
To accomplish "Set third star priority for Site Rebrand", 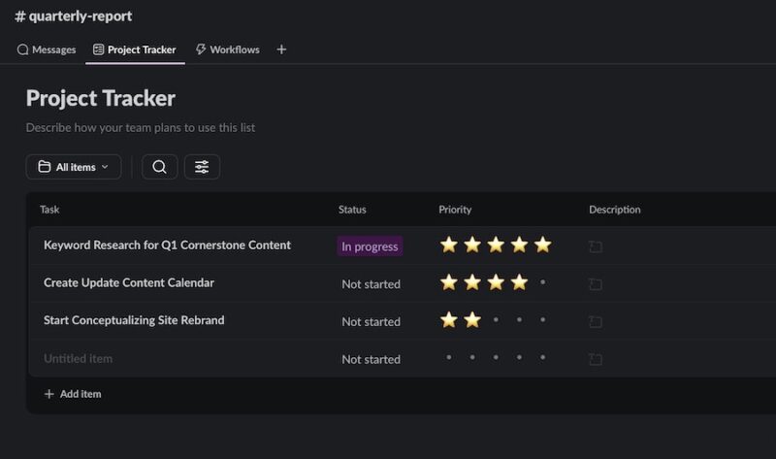I will click(496, 319).
